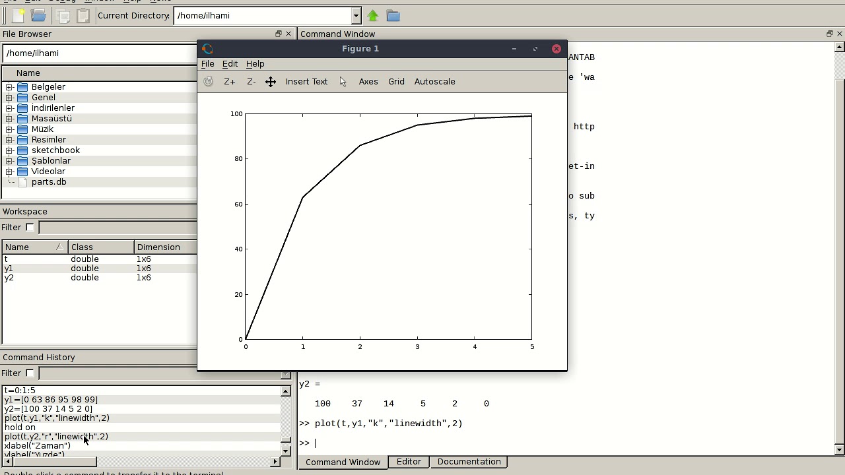This screenshot has width=845, height=475.
Task: Go up one directory with green arrow
Action: [x=373, y=16]
